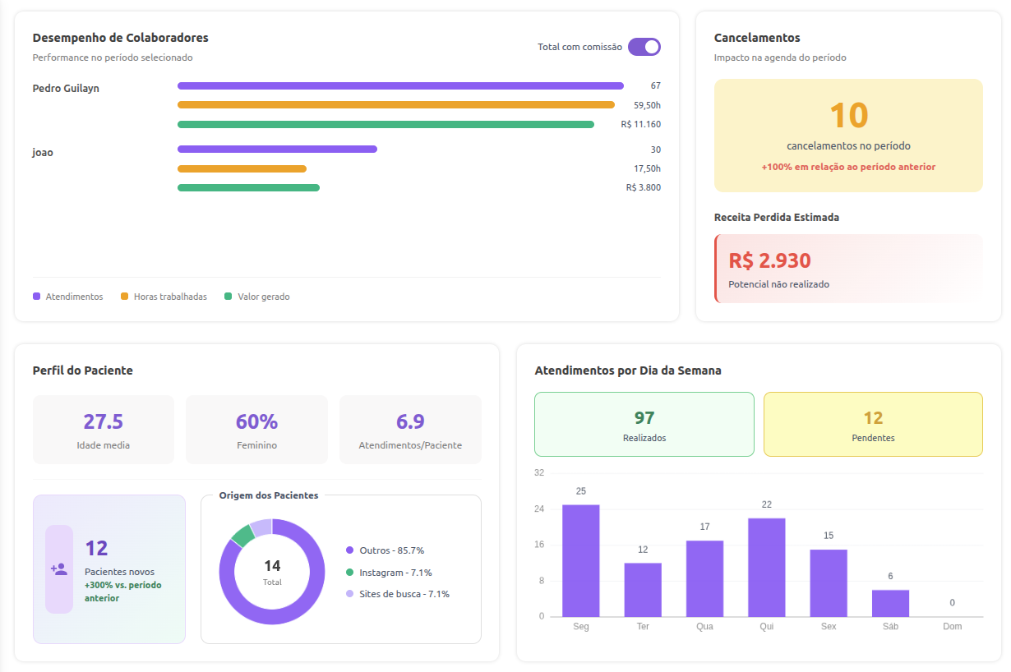Viewport: 1011px width, 672px height.
Task: Select the Instagram legend dot
Action: pos(350,573)
